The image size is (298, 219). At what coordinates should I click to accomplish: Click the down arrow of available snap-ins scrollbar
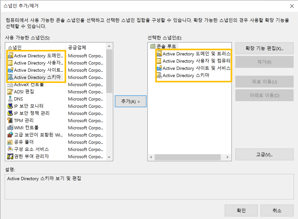coord(109,157)
